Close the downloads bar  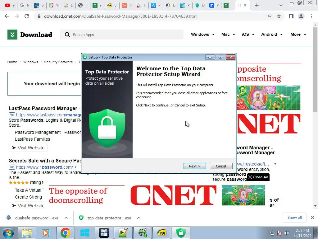point(312,218)
